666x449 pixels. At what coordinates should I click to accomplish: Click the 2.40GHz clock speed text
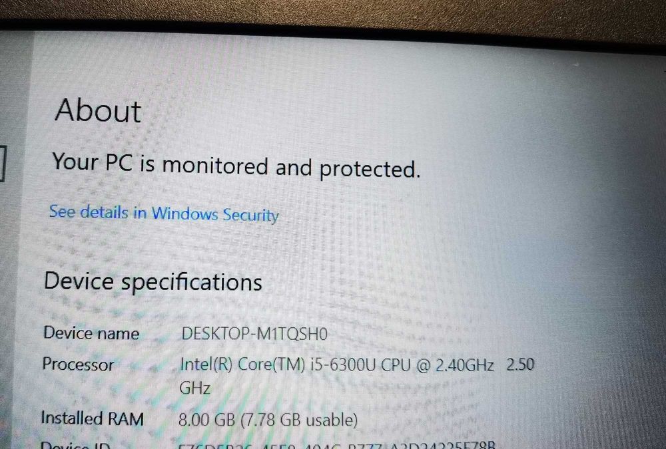pyautogui.click(x=465, y=365)
